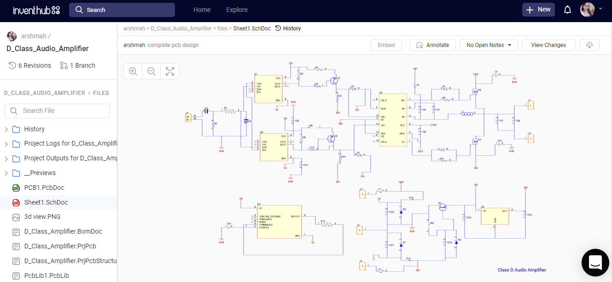
Task: Open the Annotate speech-bubble icon
Action: point(420,45)
